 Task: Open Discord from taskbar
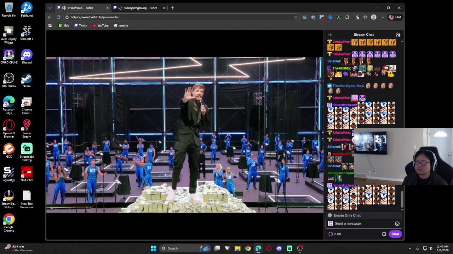pos(279,248)
